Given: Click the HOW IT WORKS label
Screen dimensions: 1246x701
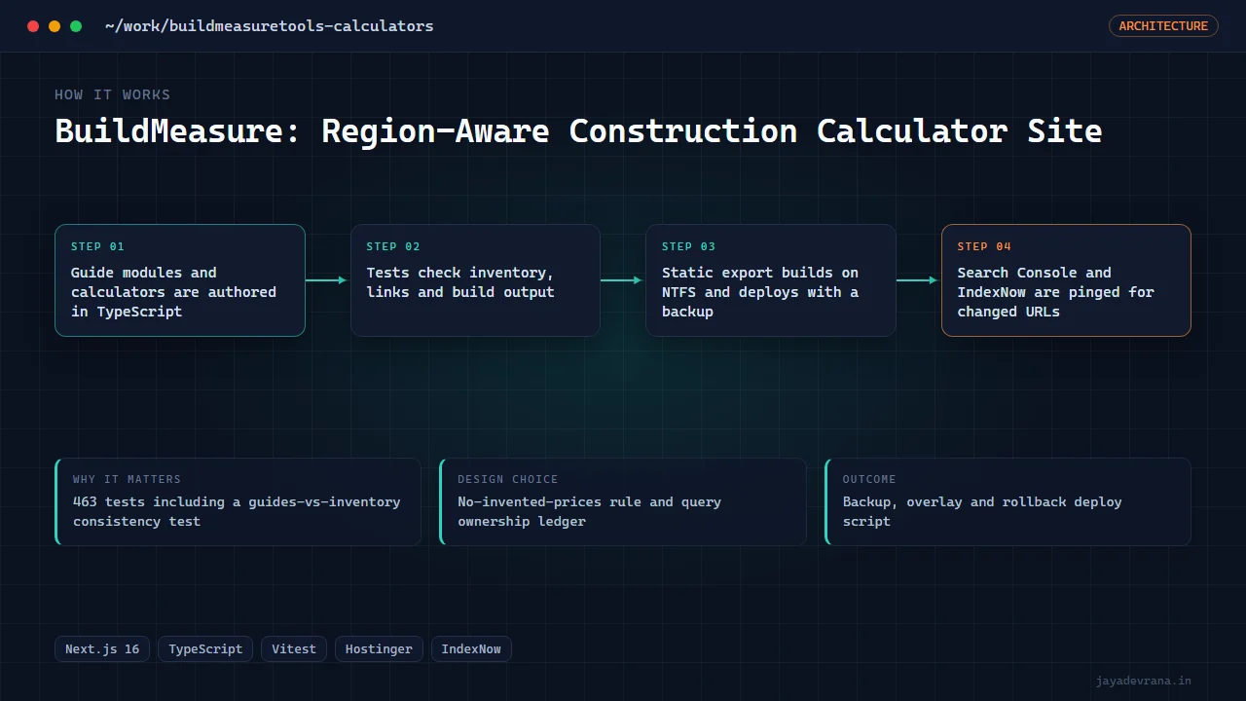Looking at the screenshot, I should 112,94.
